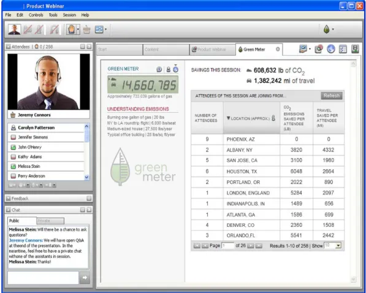366x293 pixels.
Task: Select attendee Perry Anderson
Action: 46,176
